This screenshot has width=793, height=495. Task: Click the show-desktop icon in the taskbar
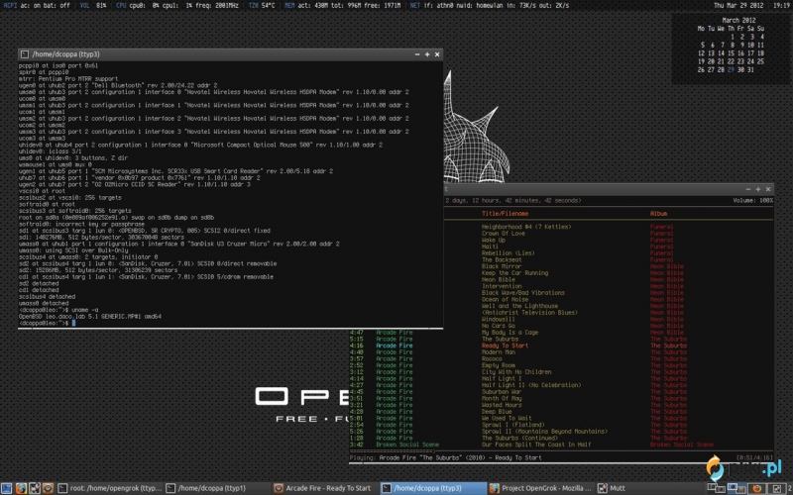coord(7,488)
